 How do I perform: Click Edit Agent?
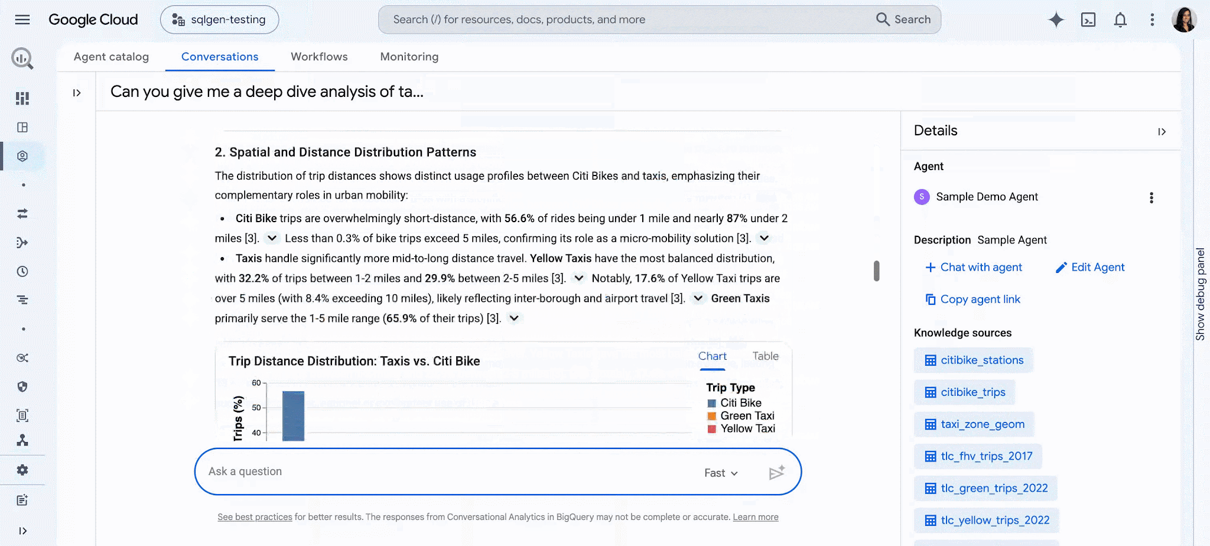coord(1090,267)
